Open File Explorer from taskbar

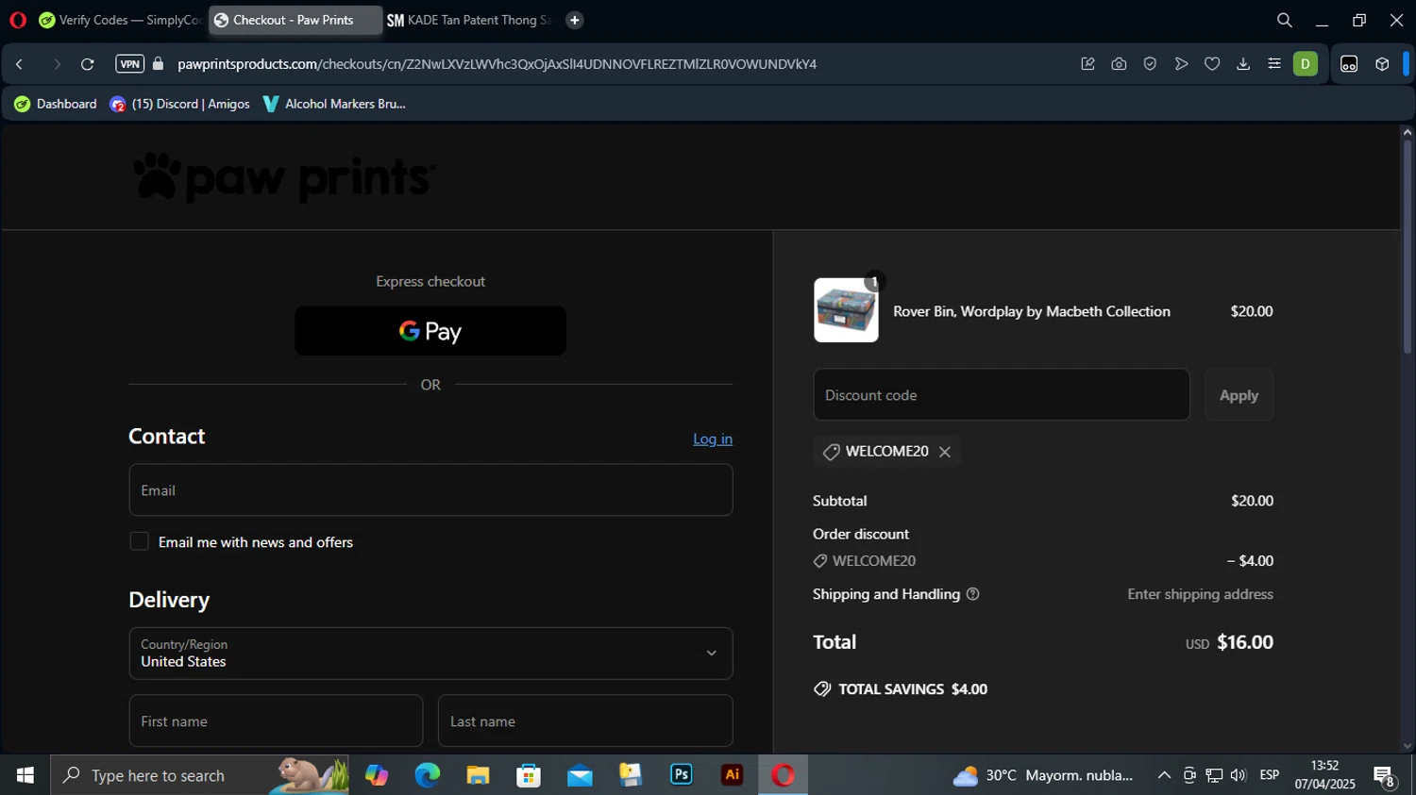(478, 775)
